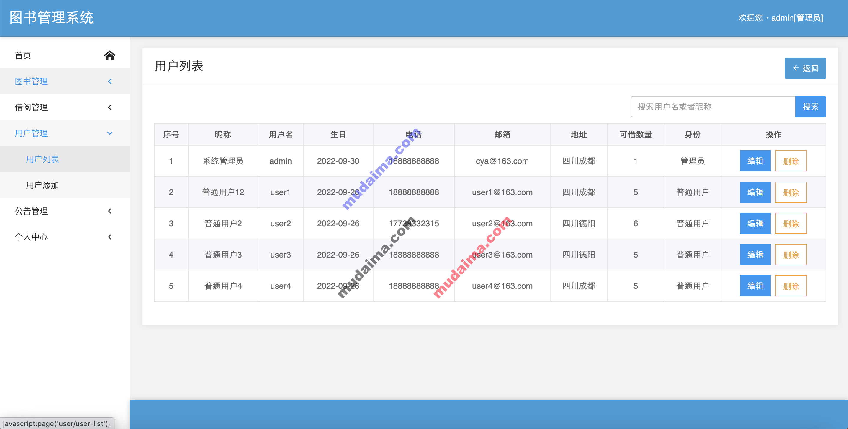The height and width of the screenshot is (429, 848).
Task: Click the 操作 column header
Action: (773, 134)
